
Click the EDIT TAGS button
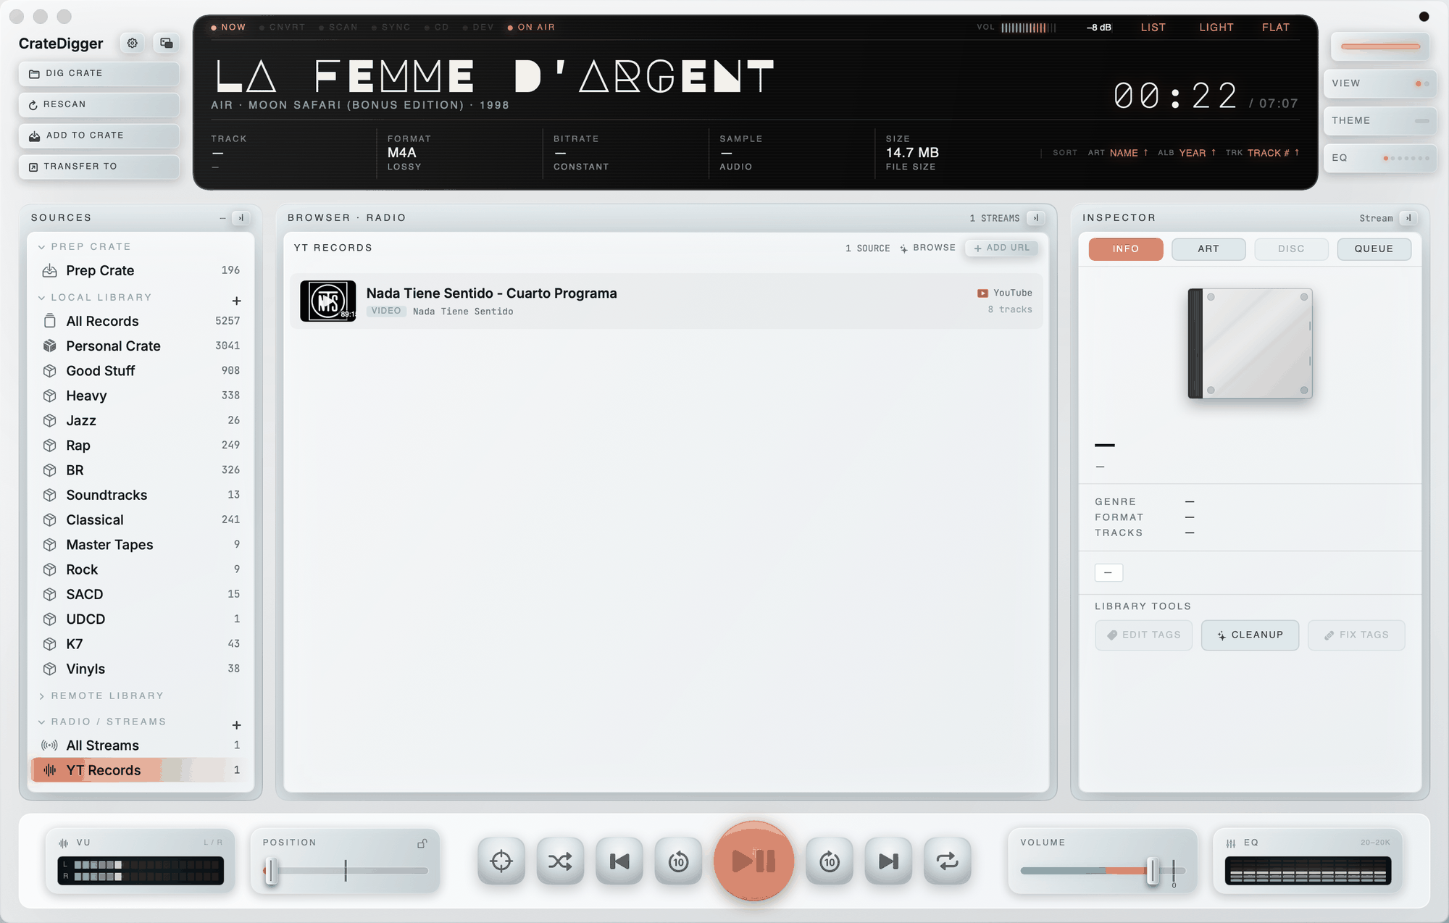click(1143, 635)
